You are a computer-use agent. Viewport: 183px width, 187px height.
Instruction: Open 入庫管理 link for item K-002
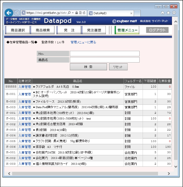(x=25, y=158)
